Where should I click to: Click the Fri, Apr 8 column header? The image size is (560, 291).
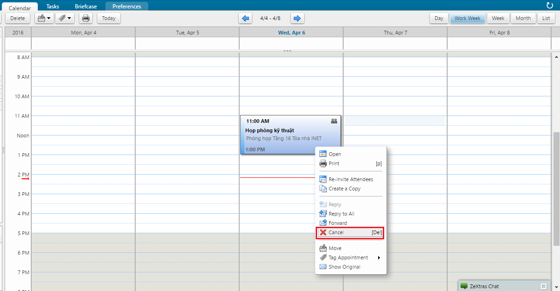click(499, 33)
